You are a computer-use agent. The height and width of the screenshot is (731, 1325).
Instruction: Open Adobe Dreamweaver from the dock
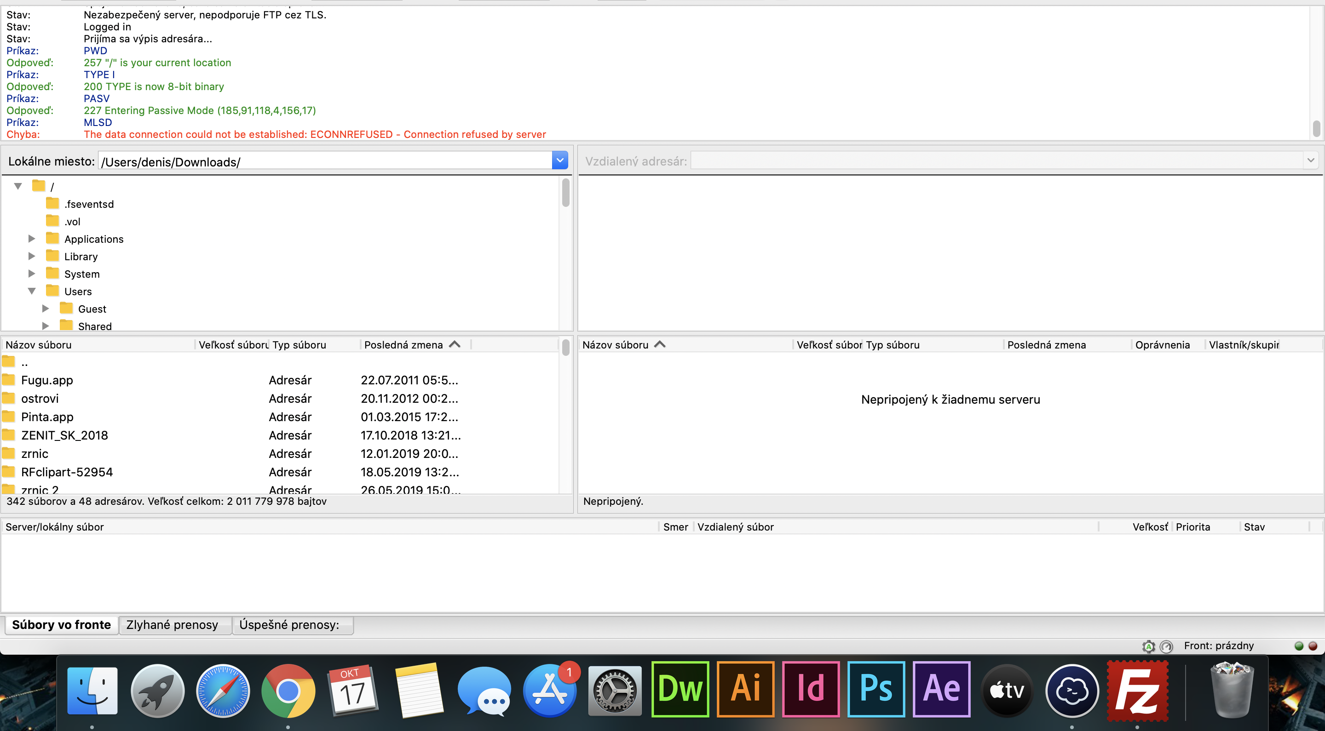pos(680,689)
